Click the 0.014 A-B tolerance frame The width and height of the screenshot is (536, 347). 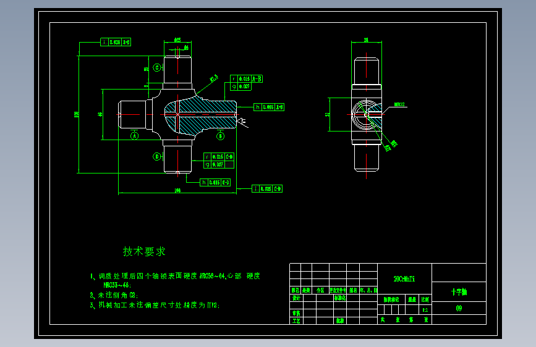[x=246, y=79]
